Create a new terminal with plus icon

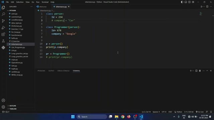pos(191,71)
